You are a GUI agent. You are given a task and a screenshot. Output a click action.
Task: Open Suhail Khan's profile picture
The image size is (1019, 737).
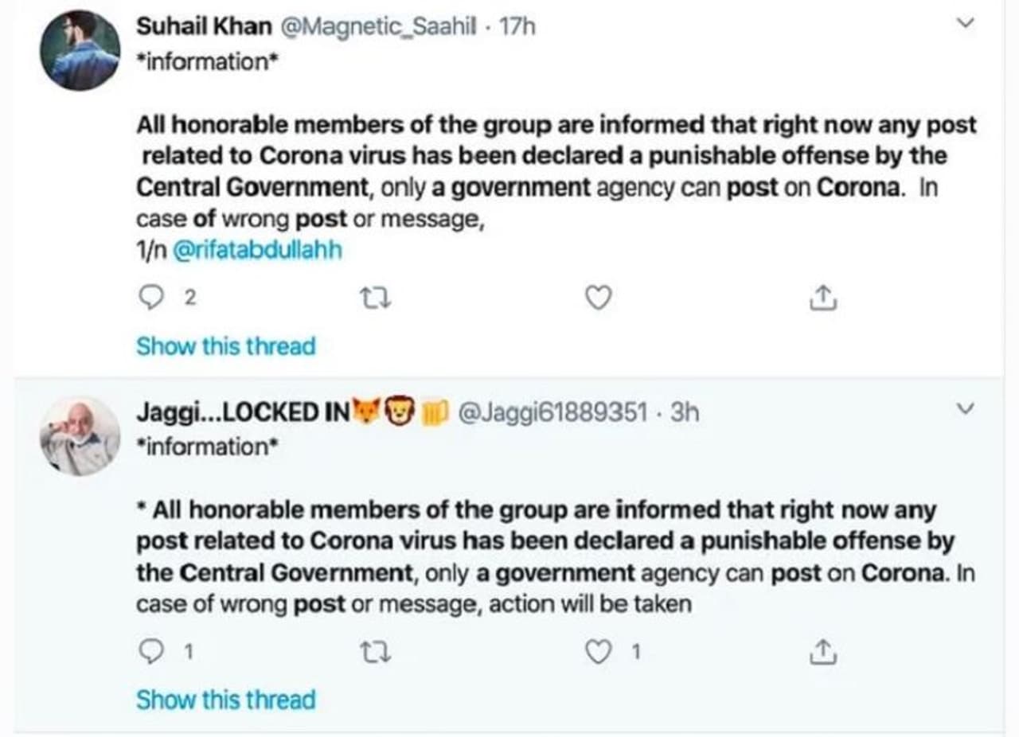pos(80,49)
